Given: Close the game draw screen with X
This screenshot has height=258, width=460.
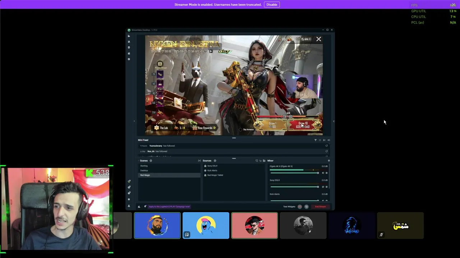Looking at the screenshot, I should [x=318, y=39].
